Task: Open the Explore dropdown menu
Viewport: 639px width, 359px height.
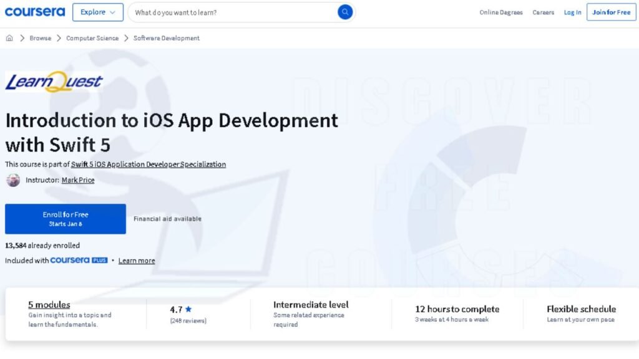Action: (98, 12)
